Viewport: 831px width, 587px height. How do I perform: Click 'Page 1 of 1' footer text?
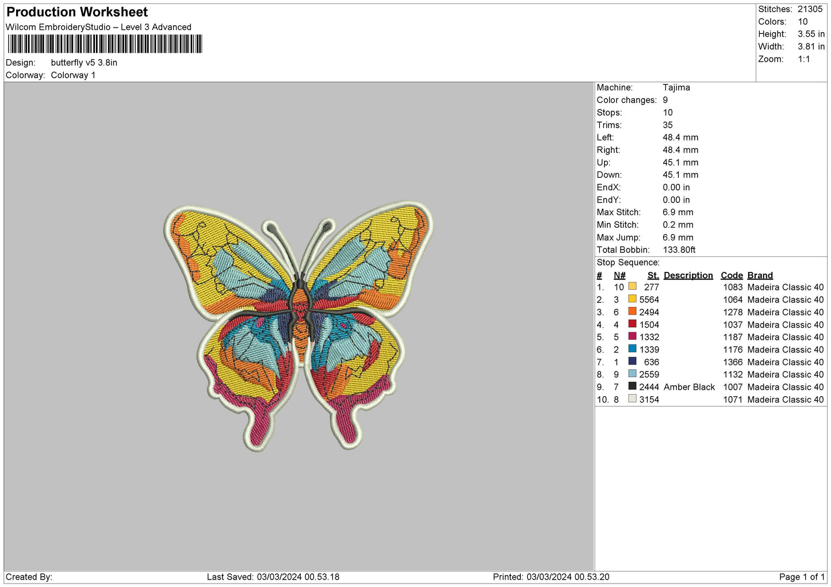(802, 577)
